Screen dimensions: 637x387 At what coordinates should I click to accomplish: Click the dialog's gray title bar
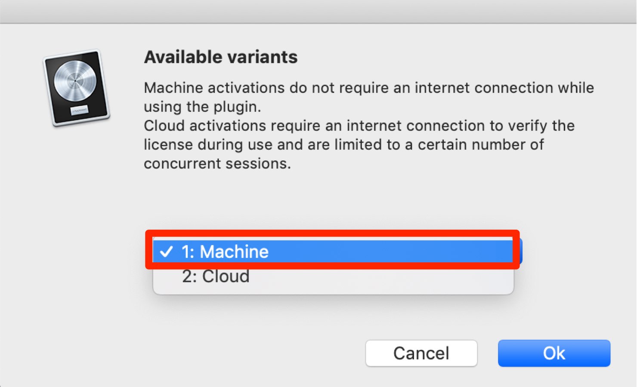318,12
